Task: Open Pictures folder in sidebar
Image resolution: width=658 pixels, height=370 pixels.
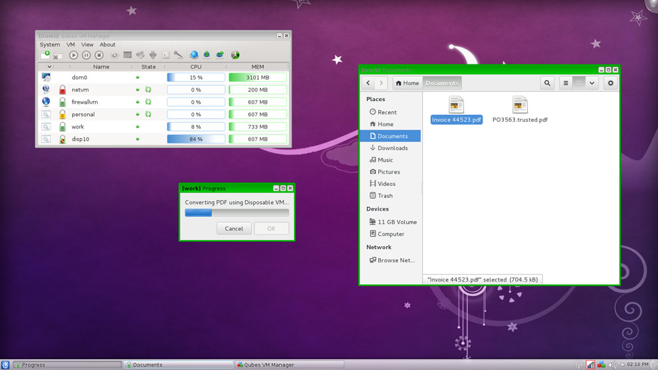Action: 389,172
